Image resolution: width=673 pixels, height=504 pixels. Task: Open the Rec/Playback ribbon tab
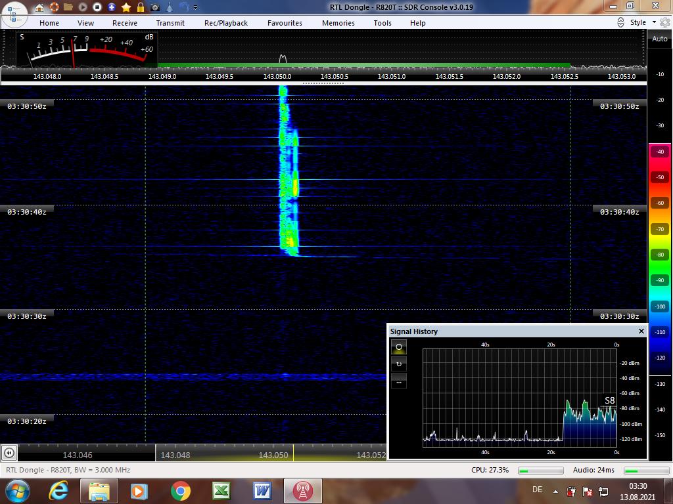click(x=226, y=23)
